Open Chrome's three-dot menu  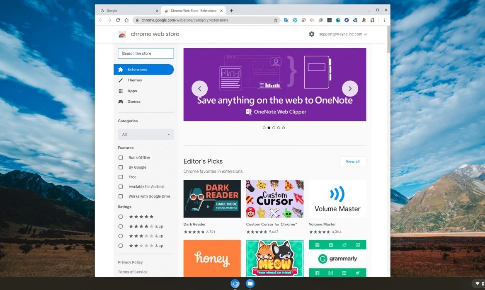[384, 20]
